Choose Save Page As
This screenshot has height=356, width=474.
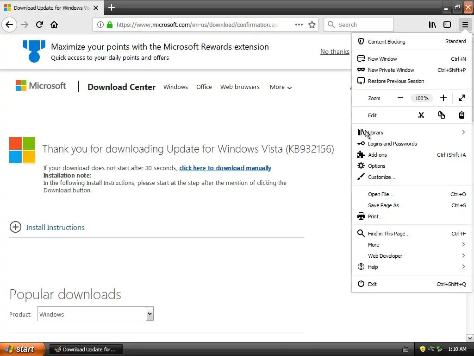coord(412,205)
